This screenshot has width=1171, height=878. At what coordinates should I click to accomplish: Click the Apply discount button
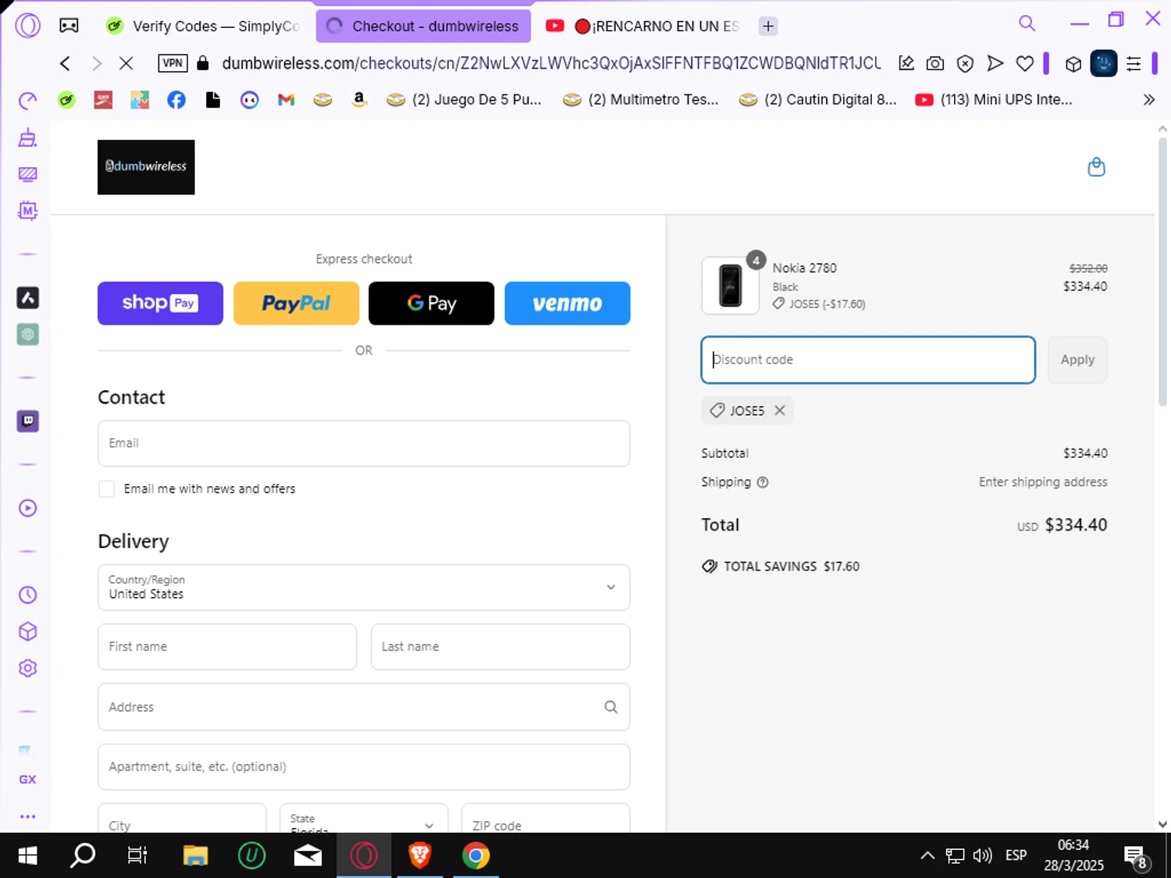(x=1077, y=360)
